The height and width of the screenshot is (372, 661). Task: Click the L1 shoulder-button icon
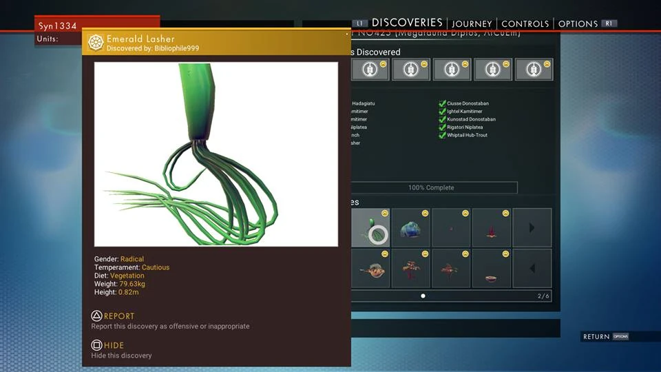[x=359, y=23]
